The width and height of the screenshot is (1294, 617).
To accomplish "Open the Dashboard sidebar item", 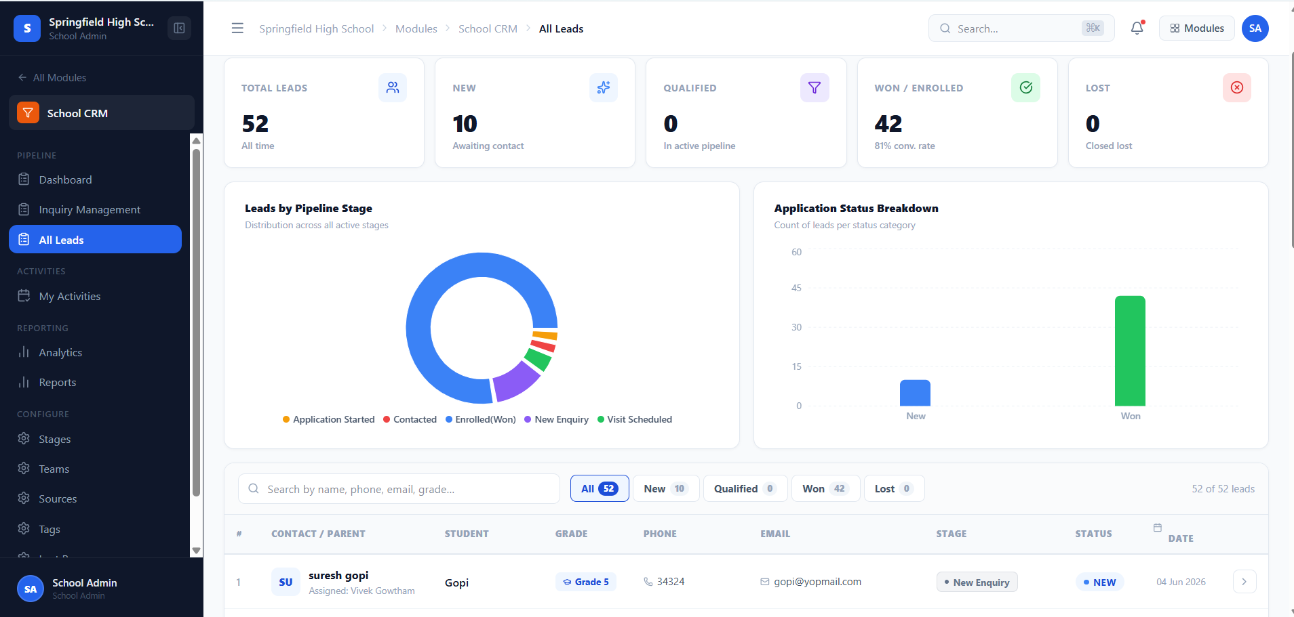I will [95, 179].
